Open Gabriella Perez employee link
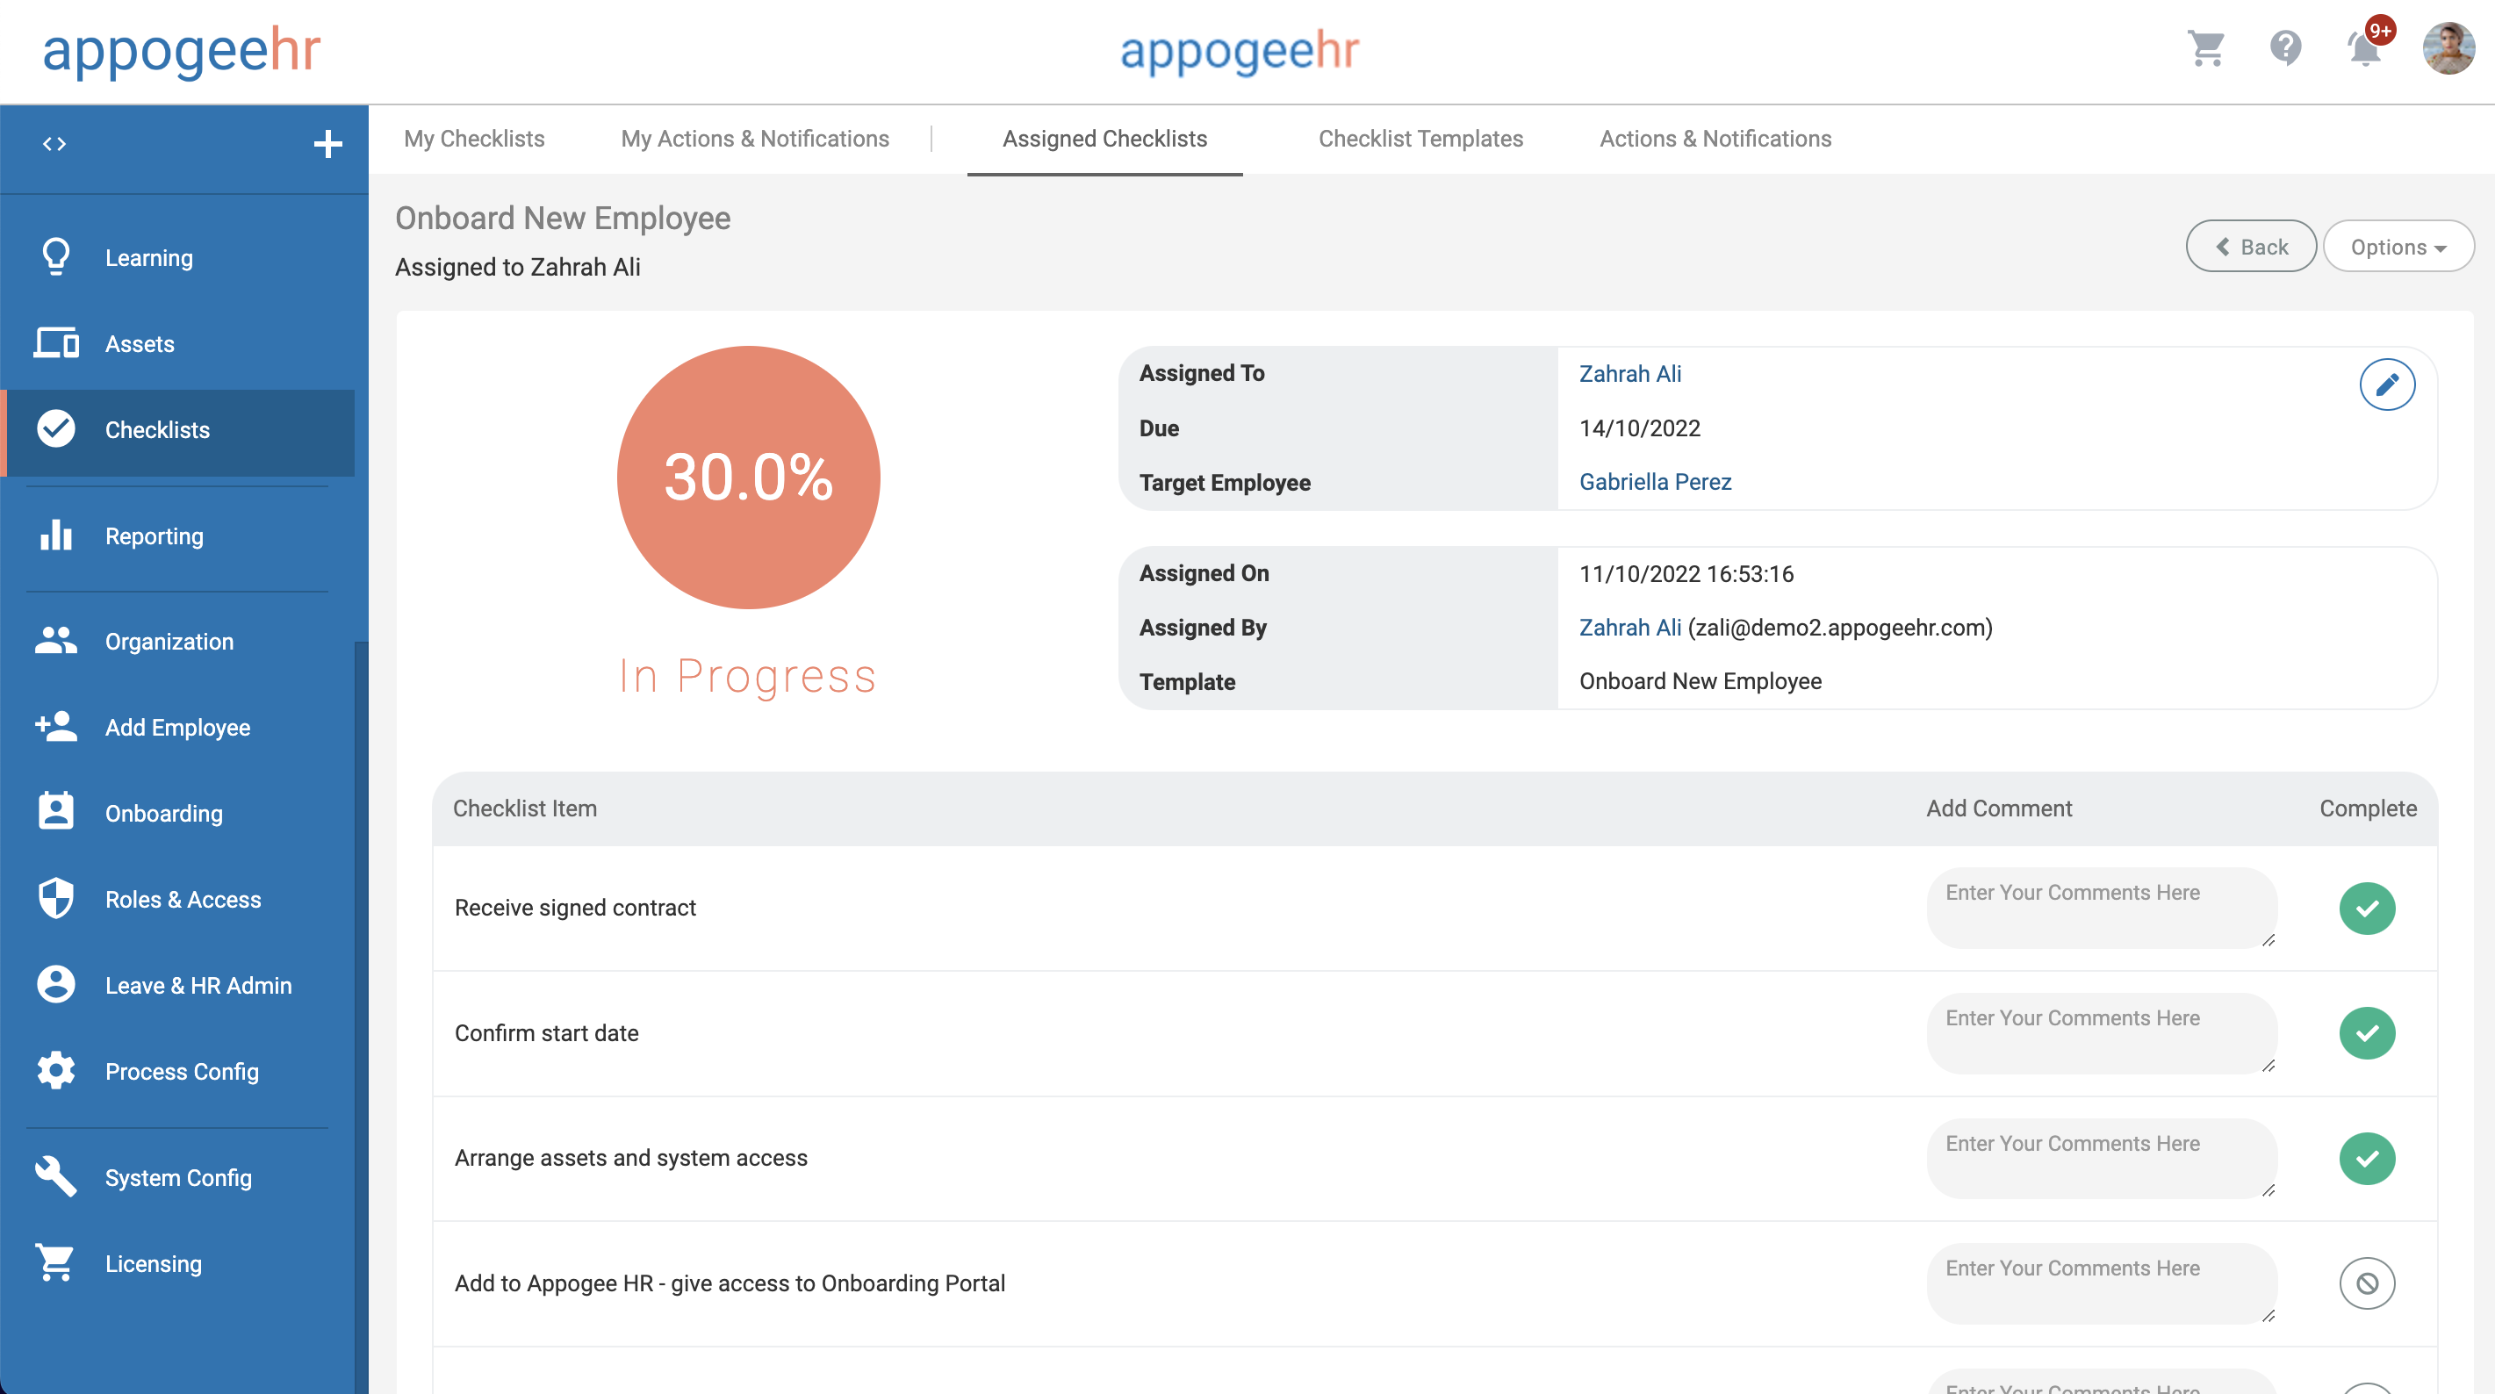 (x=1654, y=481)
